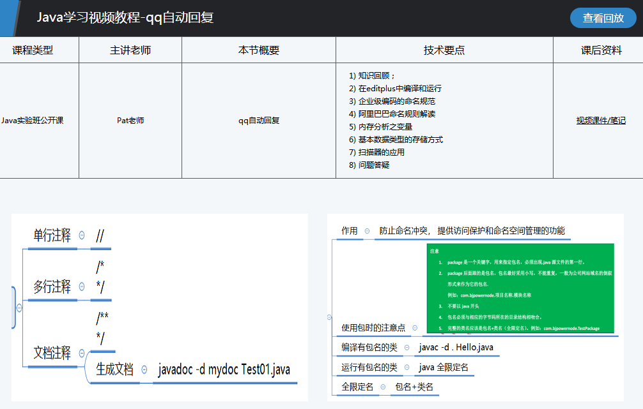
Task: Select the javac -d . Hello.java node
Action: pos(456,348)
